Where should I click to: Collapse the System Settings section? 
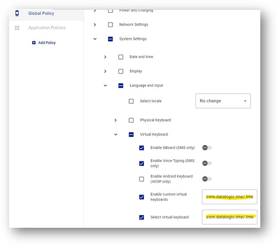95,39
